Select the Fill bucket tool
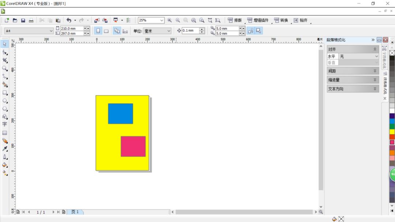395x222 pixels. (x=4, y=165)
